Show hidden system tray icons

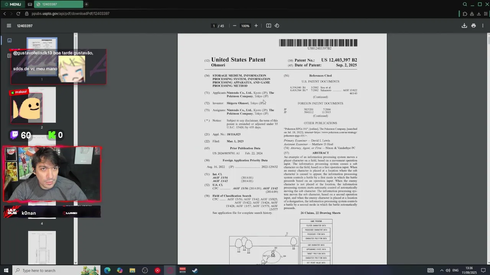tap(441, 270)
